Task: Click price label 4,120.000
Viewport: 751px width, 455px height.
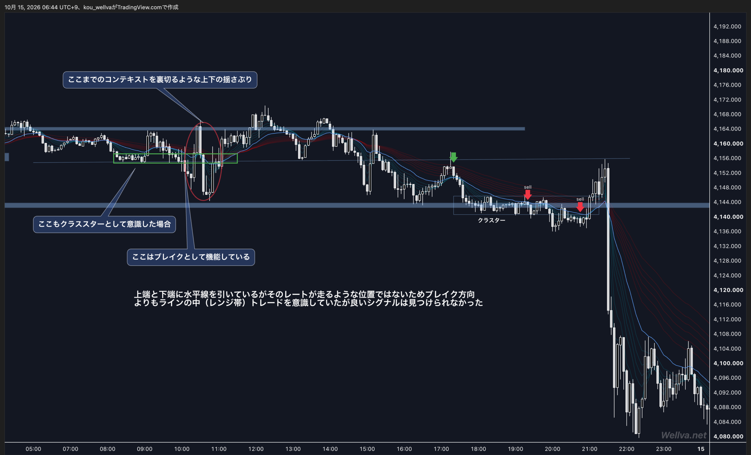Action: [x=728, y=290]
